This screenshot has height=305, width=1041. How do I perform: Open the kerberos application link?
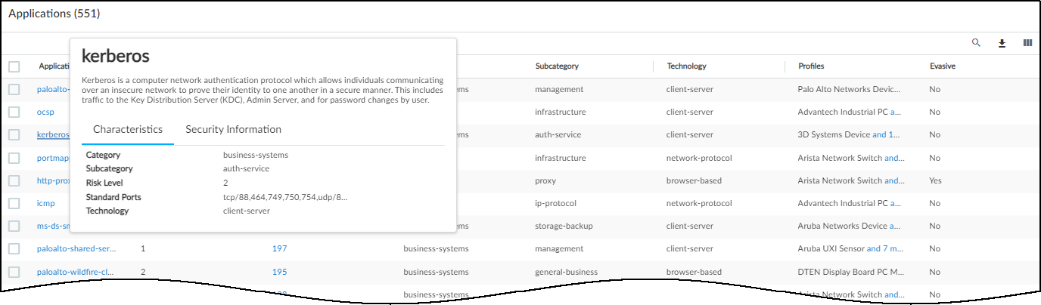click(x=53, y=135)
